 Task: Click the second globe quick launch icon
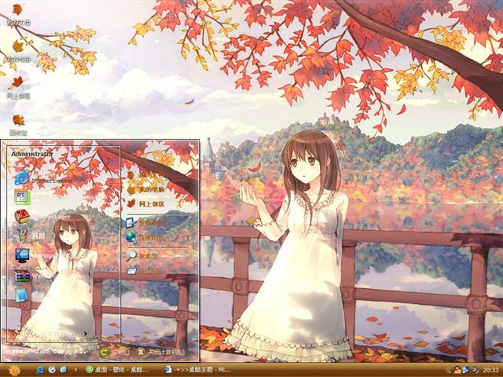(x=52, y=370)
